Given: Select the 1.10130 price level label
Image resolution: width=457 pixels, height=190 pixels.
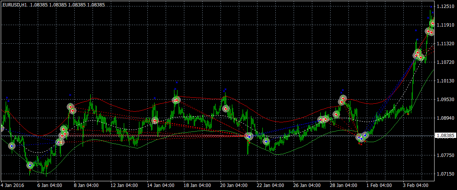Looking at the screenshot, I should pos(445,81).
